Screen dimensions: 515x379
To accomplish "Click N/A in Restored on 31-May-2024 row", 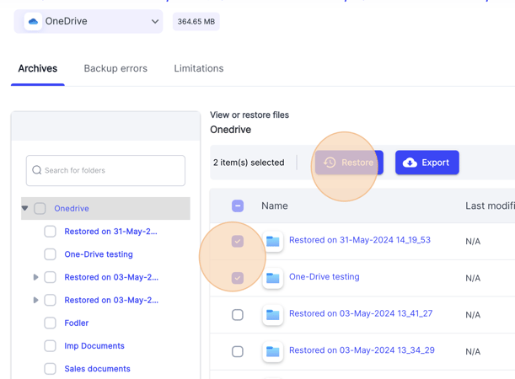I will [473, 242].
